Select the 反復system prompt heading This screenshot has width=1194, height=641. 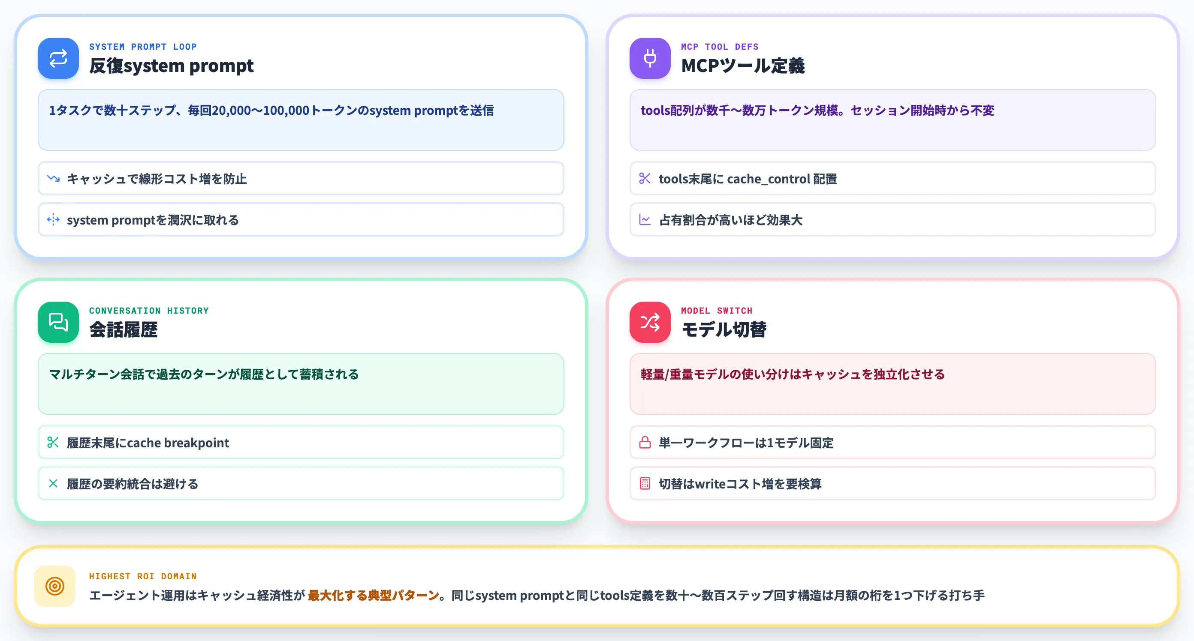pos(172,66)
